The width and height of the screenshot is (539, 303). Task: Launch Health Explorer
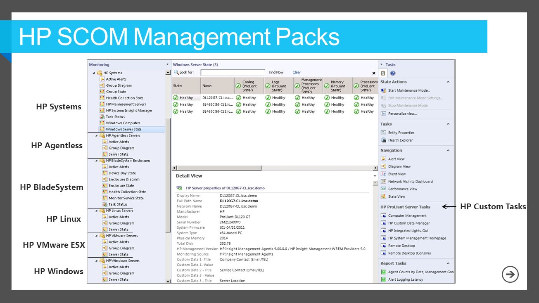400,140
